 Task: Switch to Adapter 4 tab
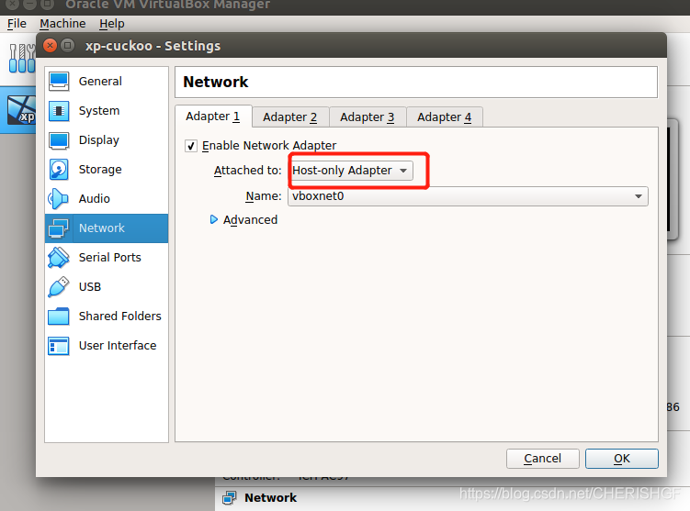(x=445, y=117)
